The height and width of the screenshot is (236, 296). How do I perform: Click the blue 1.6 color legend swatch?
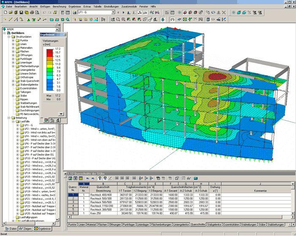49,88
